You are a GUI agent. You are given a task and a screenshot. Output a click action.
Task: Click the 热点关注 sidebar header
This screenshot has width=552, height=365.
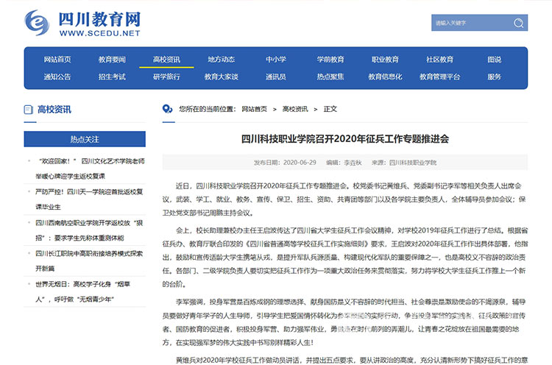(x=85, y=139)
